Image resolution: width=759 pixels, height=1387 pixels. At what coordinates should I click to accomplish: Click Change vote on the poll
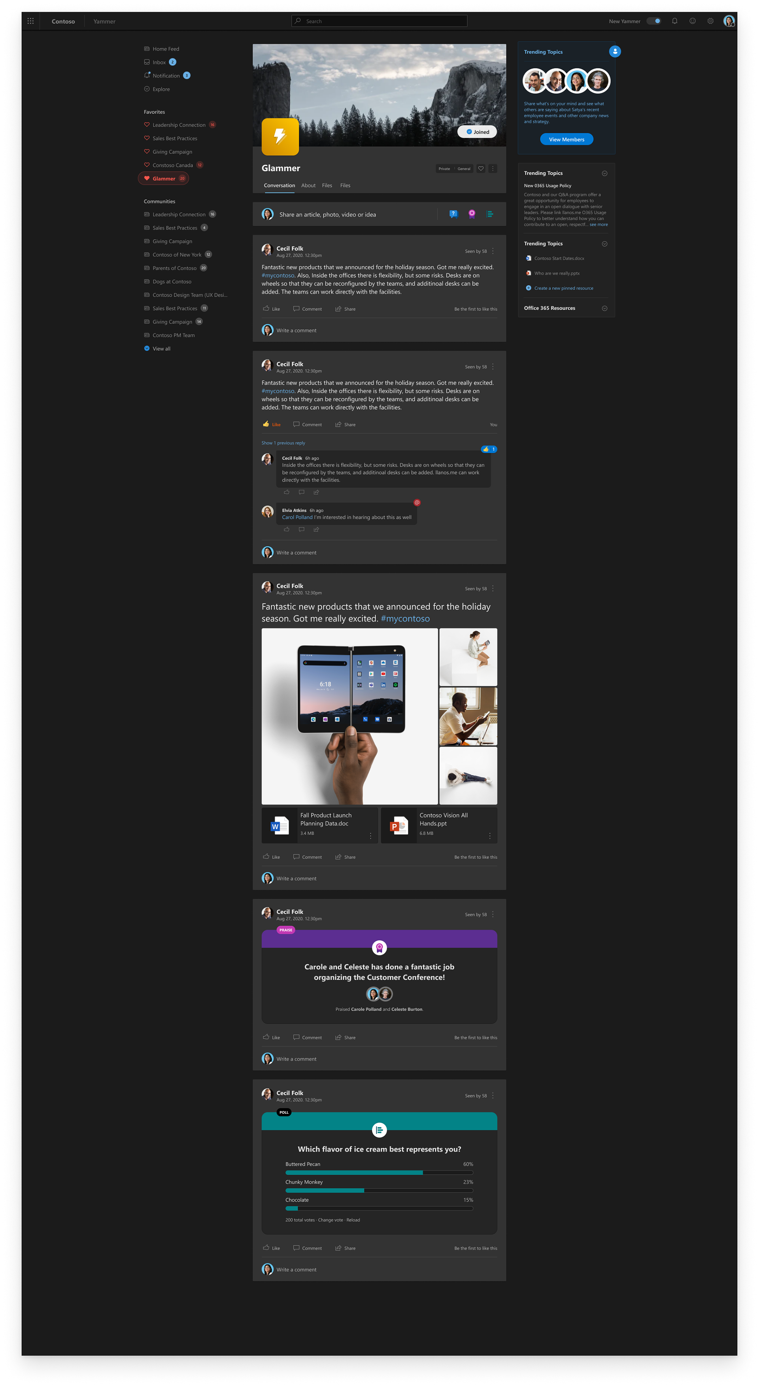330,1219
